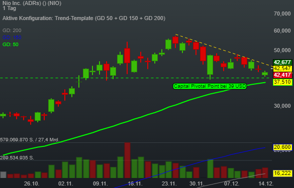Viewport: 294px width, 188px height.
Task: Click the 26.10. date axis label
Action: (x=32, y=183)
